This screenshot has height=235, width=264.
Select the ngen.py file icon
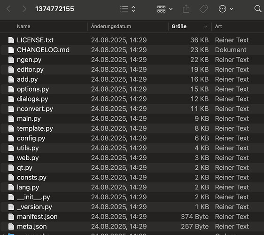click(11, 60)
